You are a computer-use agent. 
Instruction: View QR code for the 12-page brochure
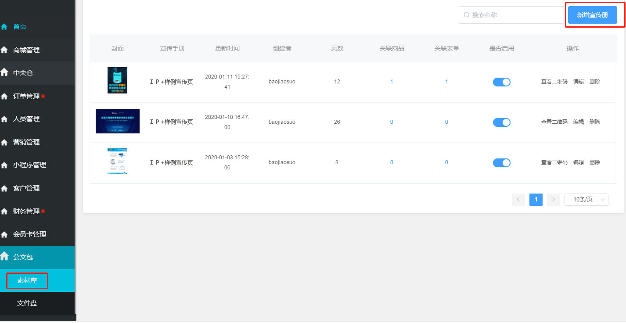point(554,82)
